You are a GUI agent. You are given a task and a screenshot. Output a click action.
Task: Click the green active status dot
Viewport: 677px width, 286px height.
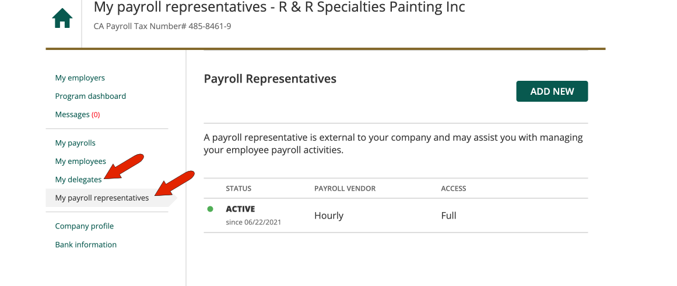point(211,209)
